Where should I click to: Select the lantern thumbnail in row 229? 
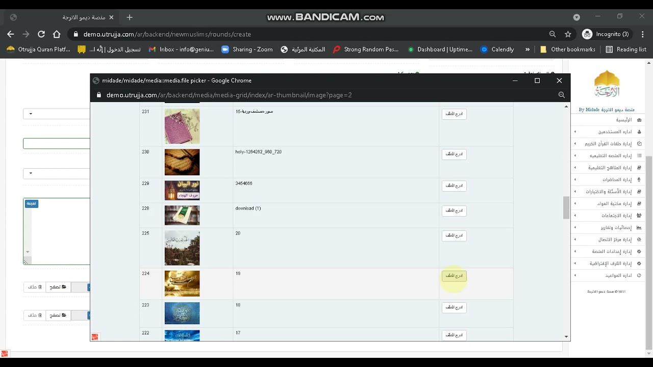coord(182,191)
